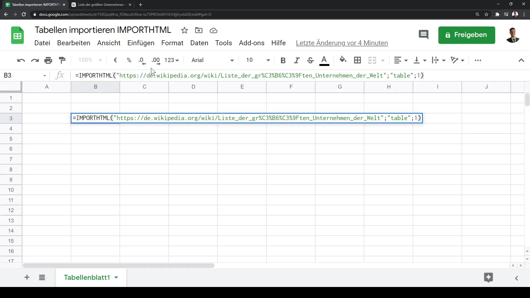Click into the formula bar text
Screen dimensions: 530x298
pos(249,76)
